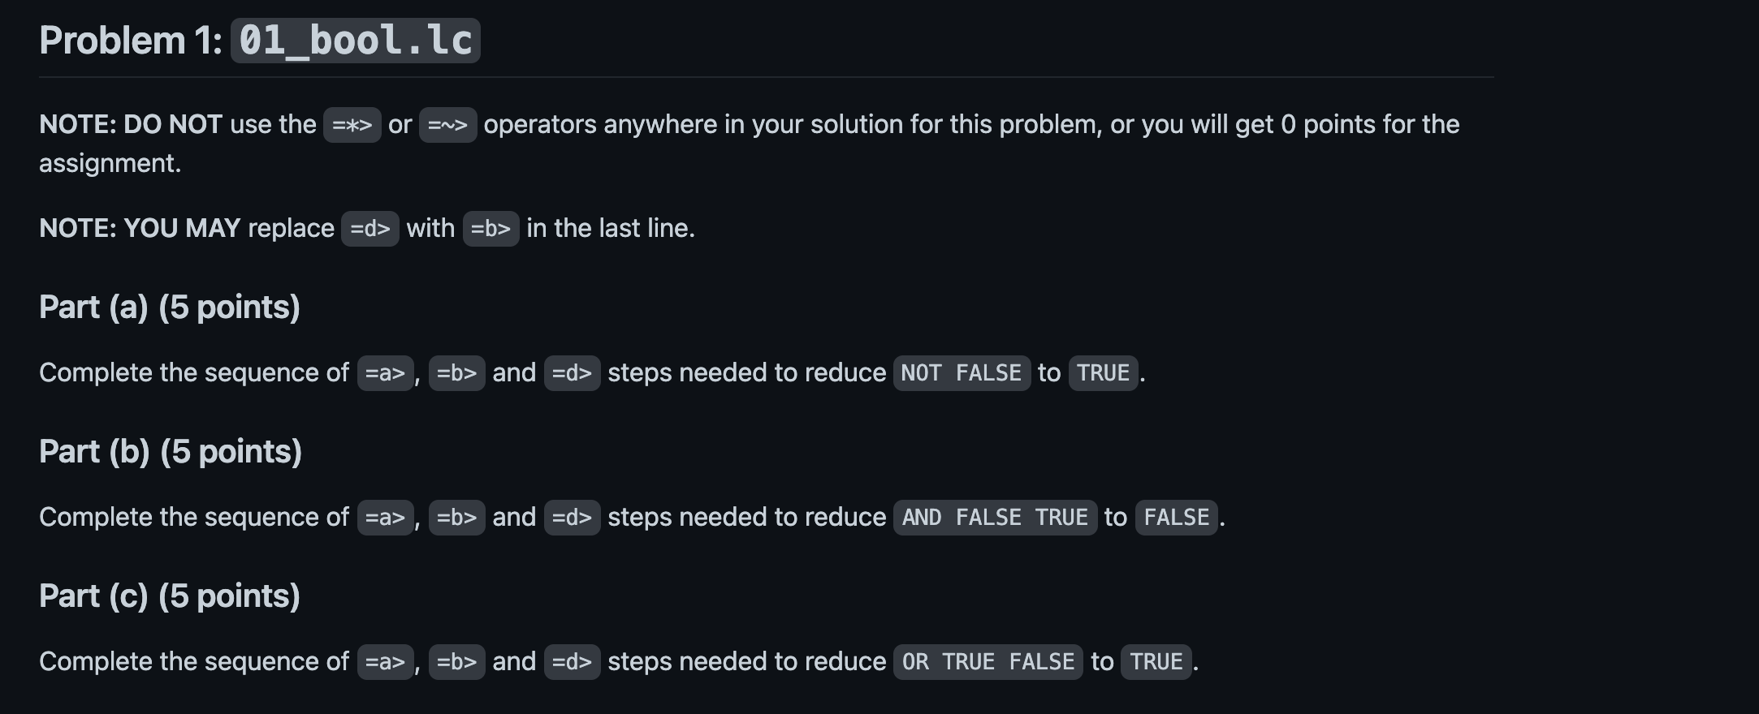Click the FALSE result code in Part (b)

click(x=1177, y=518)
